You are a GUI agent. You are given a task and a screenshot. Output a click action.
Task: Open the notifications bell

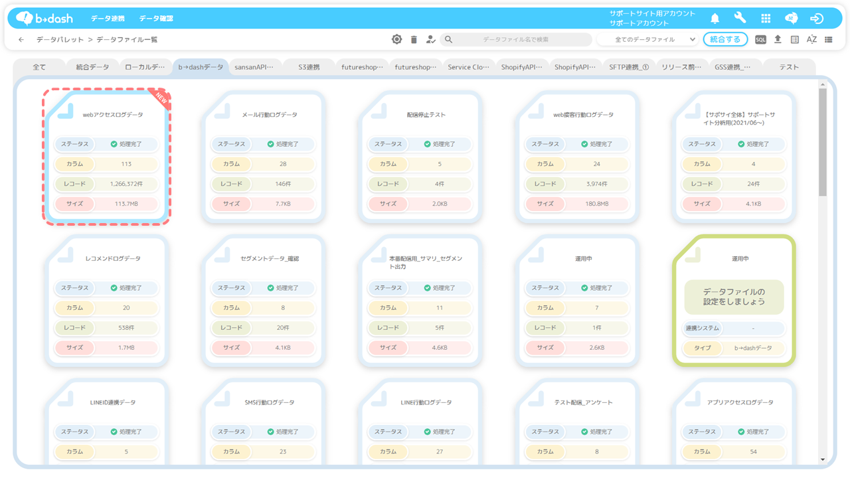715,18
